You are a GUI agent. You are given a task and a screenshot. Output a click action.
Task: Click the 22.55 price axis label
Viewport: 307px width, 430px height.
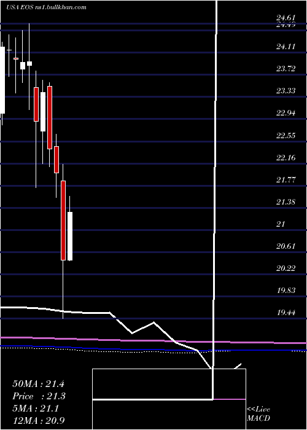tap(286, 136)
